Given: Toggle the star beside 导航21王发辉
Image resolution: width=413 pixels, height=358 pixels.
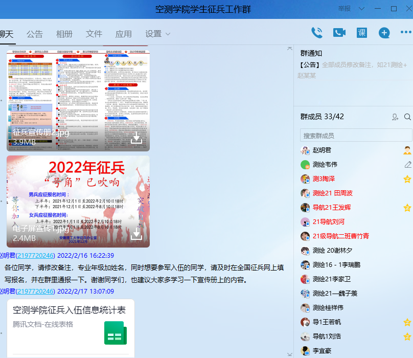Looking at the screenshot, I should pos(407,208).
